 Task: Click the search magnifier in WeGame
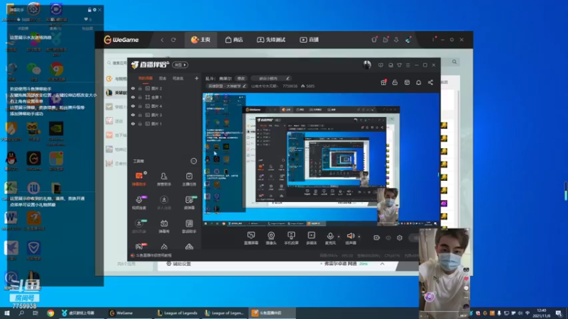pyautogui.click(x=454, y=62)
